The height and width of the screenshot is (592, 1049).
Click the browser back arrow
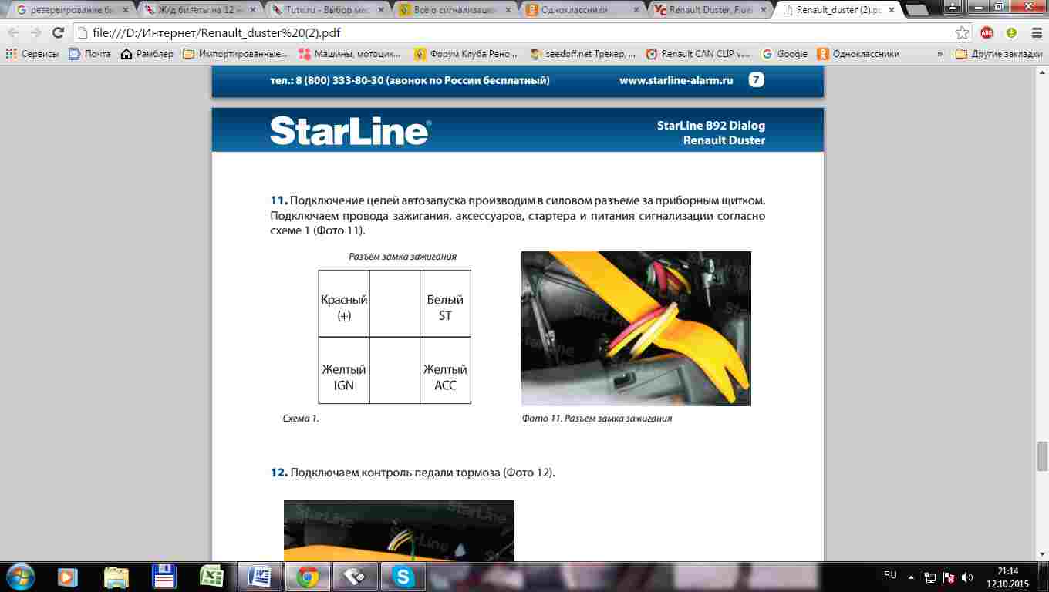point(13,33)
